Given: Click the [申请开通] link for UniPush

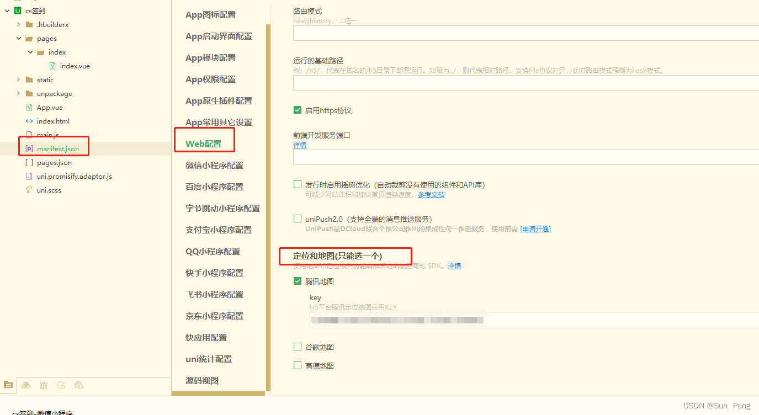Looking at the screenshot, I should (x=535, y=229).
